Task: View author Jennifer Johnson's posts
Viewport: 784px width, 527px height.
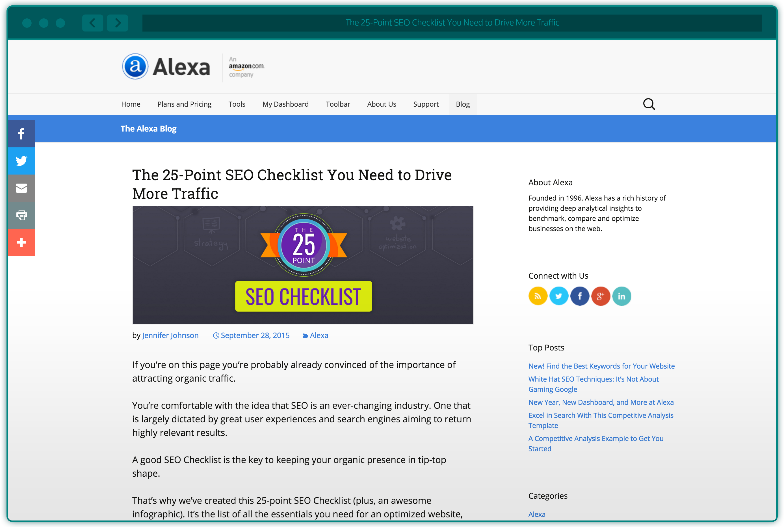Action: coord(170,335)
